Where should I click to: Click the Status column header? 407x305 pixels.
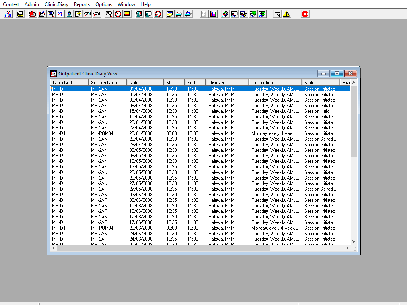click(x=321, y=83)
